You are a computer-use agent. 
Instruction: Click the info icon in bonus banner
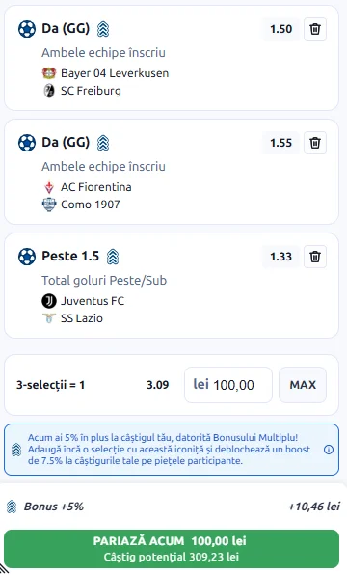click(x=329, y=450)
